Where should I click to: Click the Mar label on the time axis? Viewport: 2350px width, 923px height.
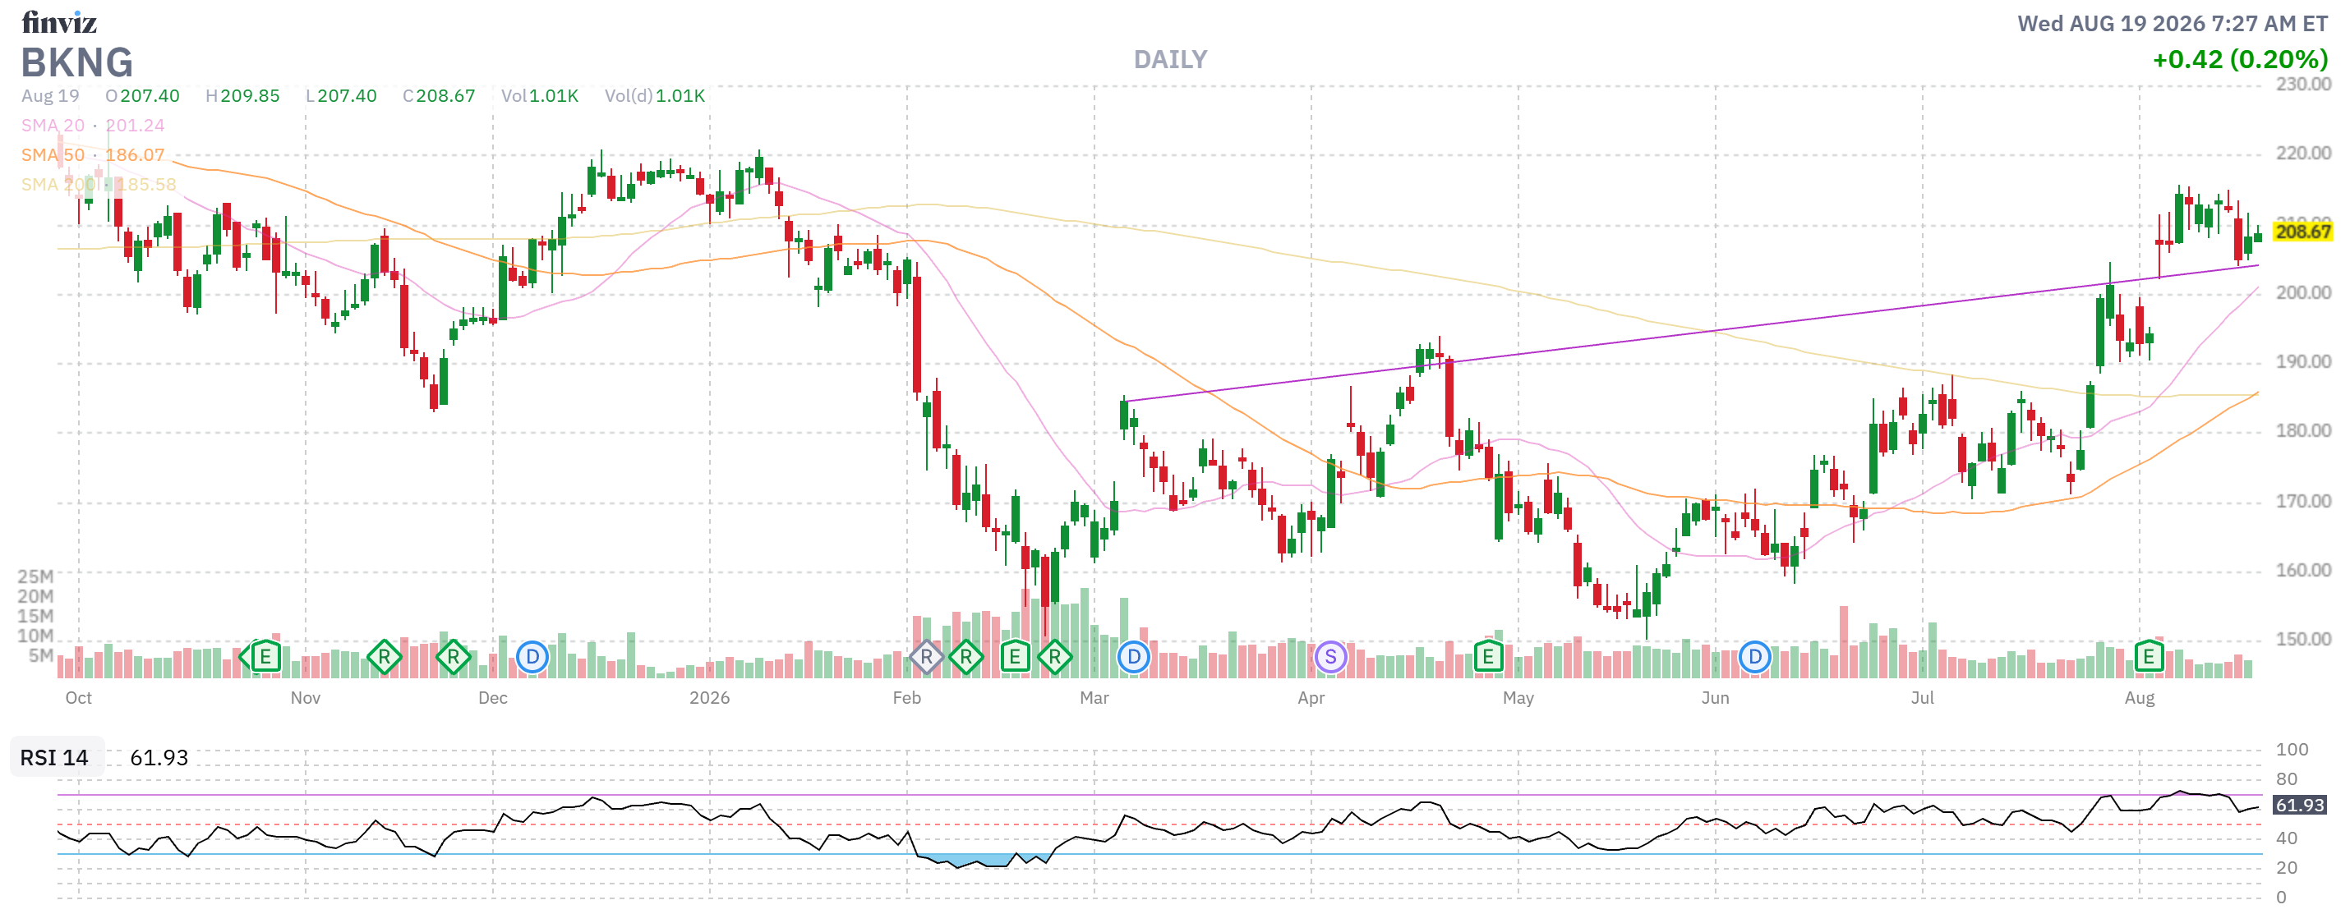click(x=1094, y=699)
